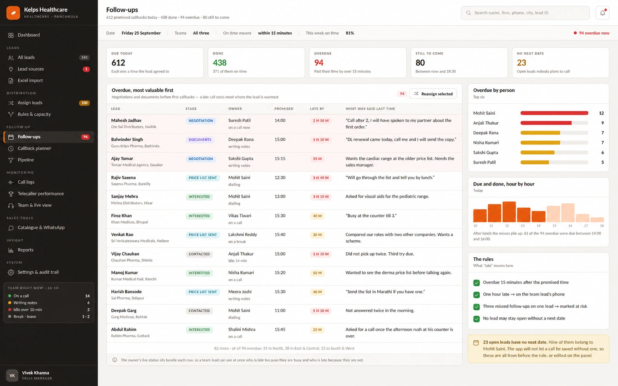
Task: Click the Rules & capacity branch icon
Action: 11,115
